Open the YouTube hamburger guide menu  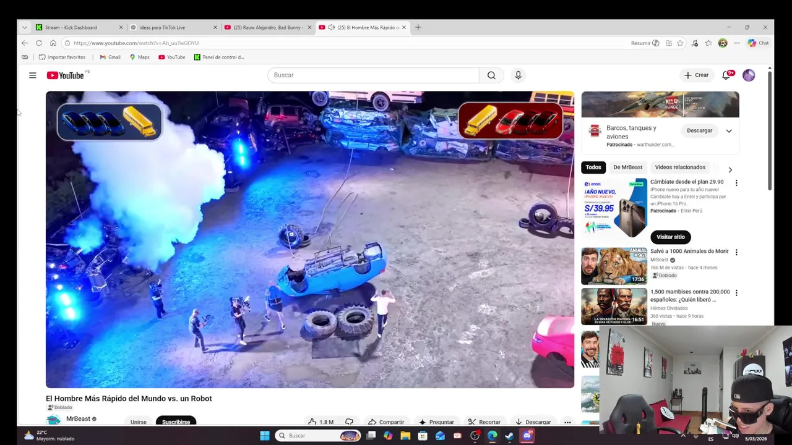[x=32, y=75]
